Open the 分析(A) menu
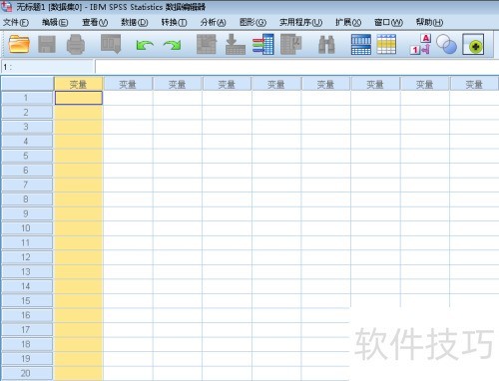This screenshot has height=381, width=499. click(x=214, y=22)
